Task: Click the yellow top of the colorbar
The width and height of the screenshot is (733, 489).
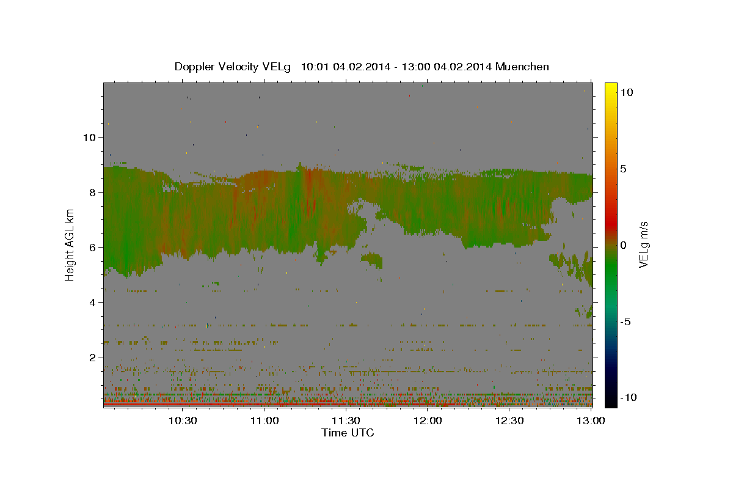Action: (610, 87)
